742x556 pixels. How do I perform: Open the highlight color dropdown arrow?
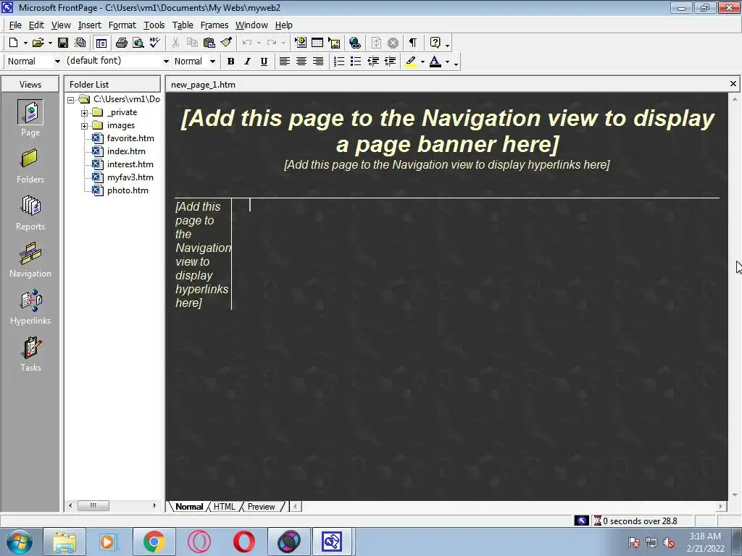coord(422,62)
